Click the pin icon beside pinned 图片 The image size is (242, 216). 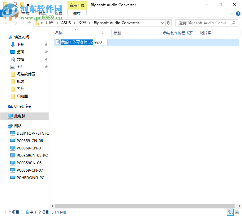[x=46, y=67]
